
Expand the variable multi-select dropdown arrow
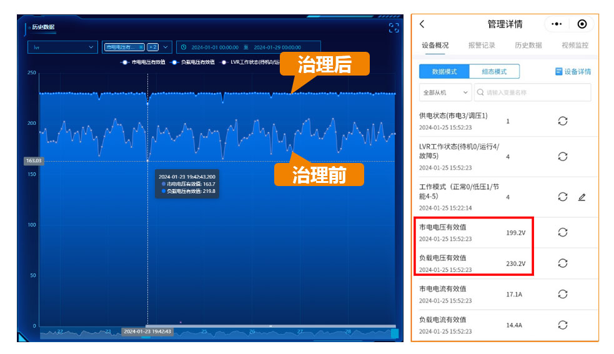166,47
